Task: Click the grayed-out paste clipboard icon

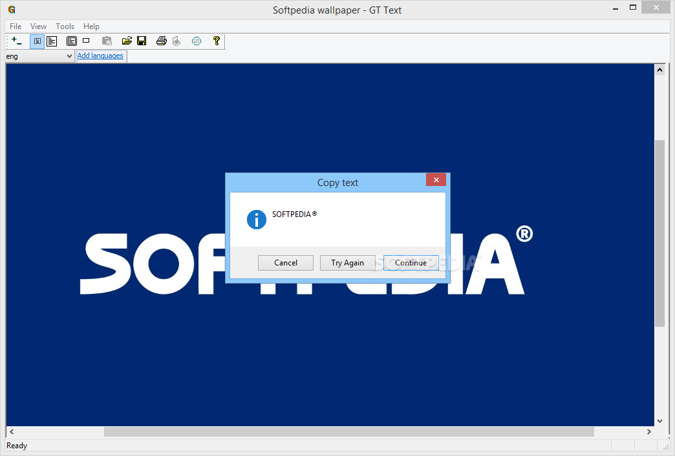Action: pos(107,41)
